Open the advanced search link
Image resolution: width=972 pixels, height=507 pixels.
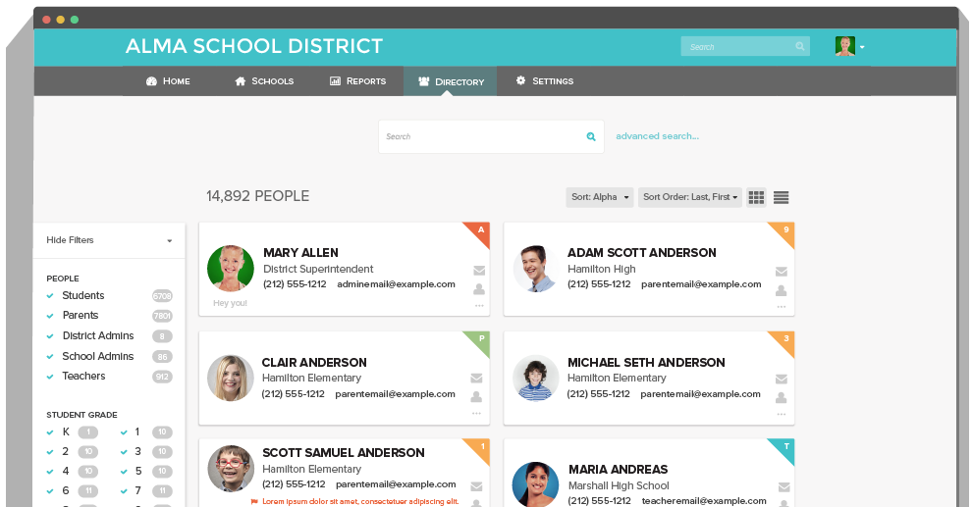tap(657, 136)
